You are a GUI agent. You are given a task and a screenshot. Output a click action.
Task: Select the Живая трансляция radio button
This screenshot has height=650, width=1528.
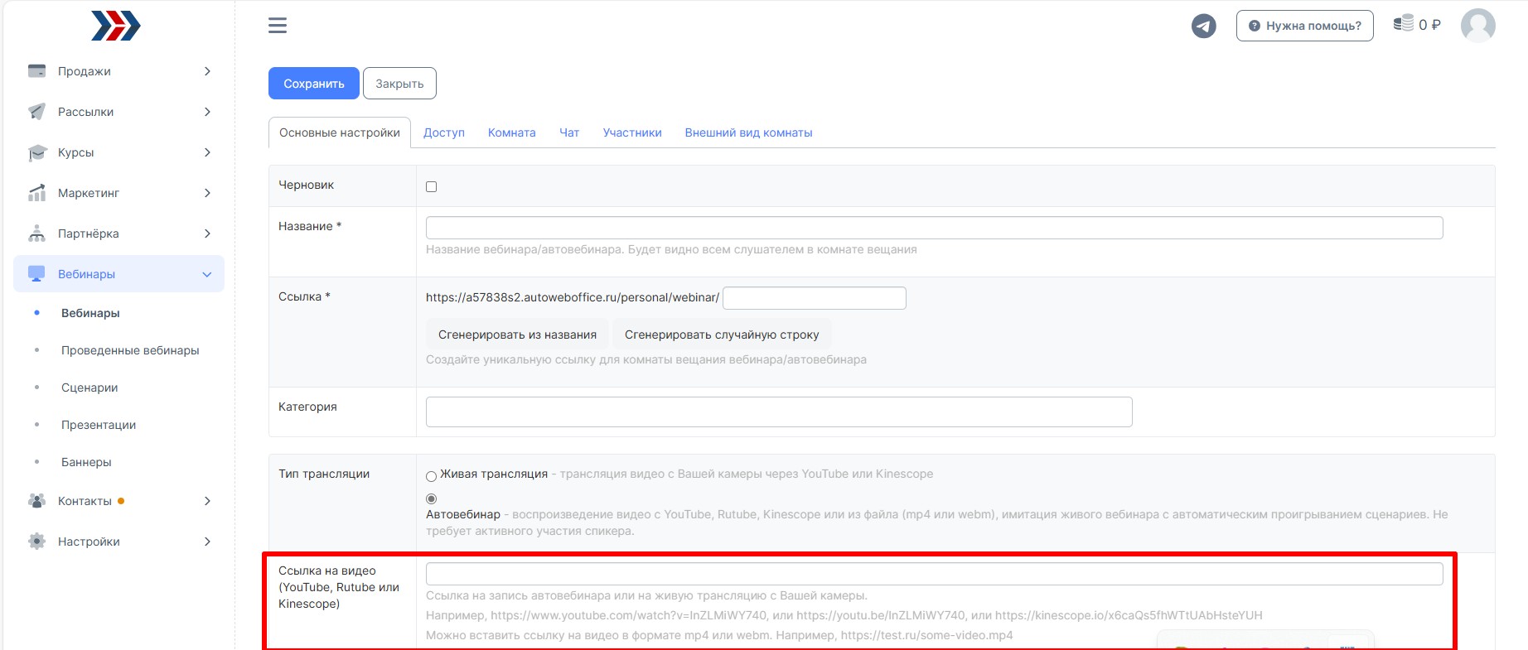coord(431,476)
